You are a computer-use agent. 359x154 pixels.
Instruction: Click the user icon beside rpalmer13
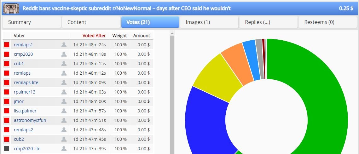tap(64, 92)
